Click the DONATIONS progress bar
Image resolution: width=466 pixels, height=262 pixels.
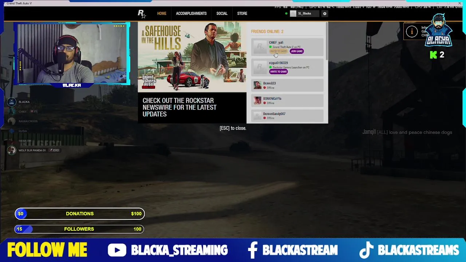pyautogui.click(x=80, y=214)
